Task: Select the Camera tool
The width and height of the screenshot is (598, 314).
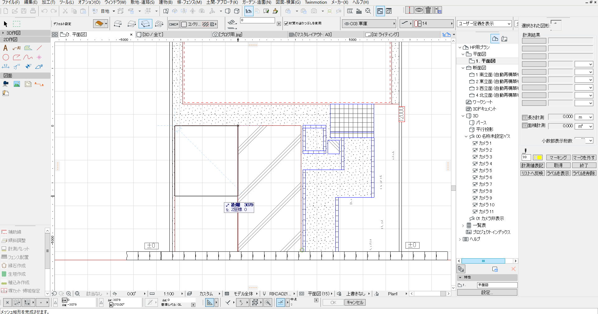Action: [x=6, y=84]
